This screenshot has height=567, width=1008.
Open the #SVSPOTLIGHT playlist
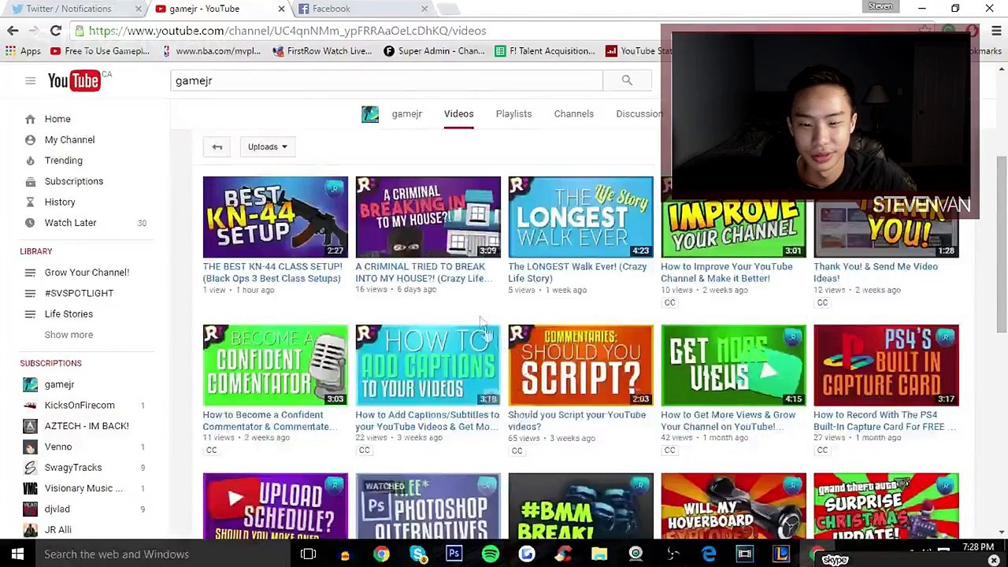(x=79, y=293)
